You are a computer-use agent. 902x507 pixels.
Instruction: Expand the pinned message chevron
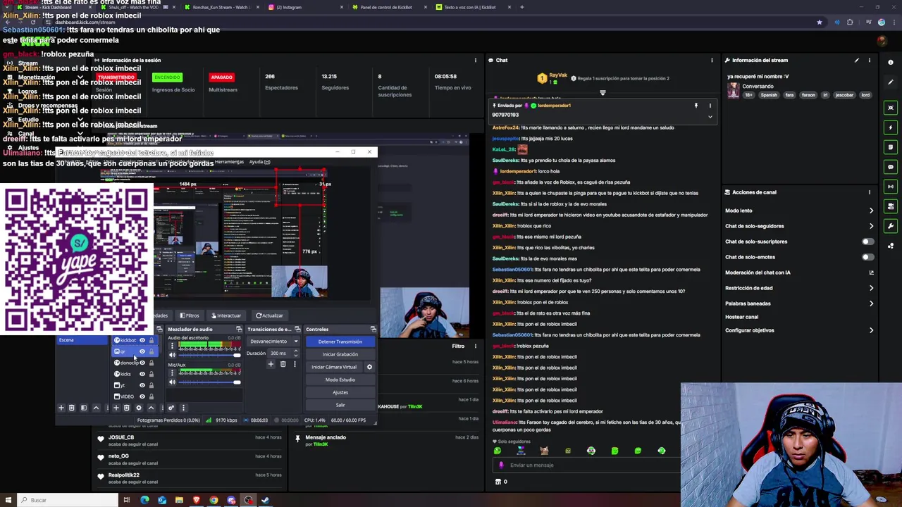(x=710, y=117)
